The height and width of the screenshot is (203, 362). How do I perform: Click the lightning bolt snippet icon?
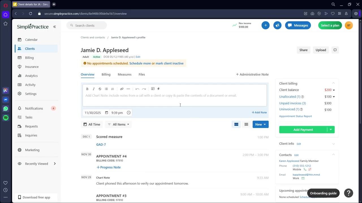[158, 89]
